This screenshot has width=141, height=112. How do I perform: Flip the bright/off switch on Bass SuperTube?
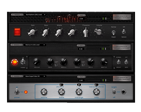tap(114, 92)
